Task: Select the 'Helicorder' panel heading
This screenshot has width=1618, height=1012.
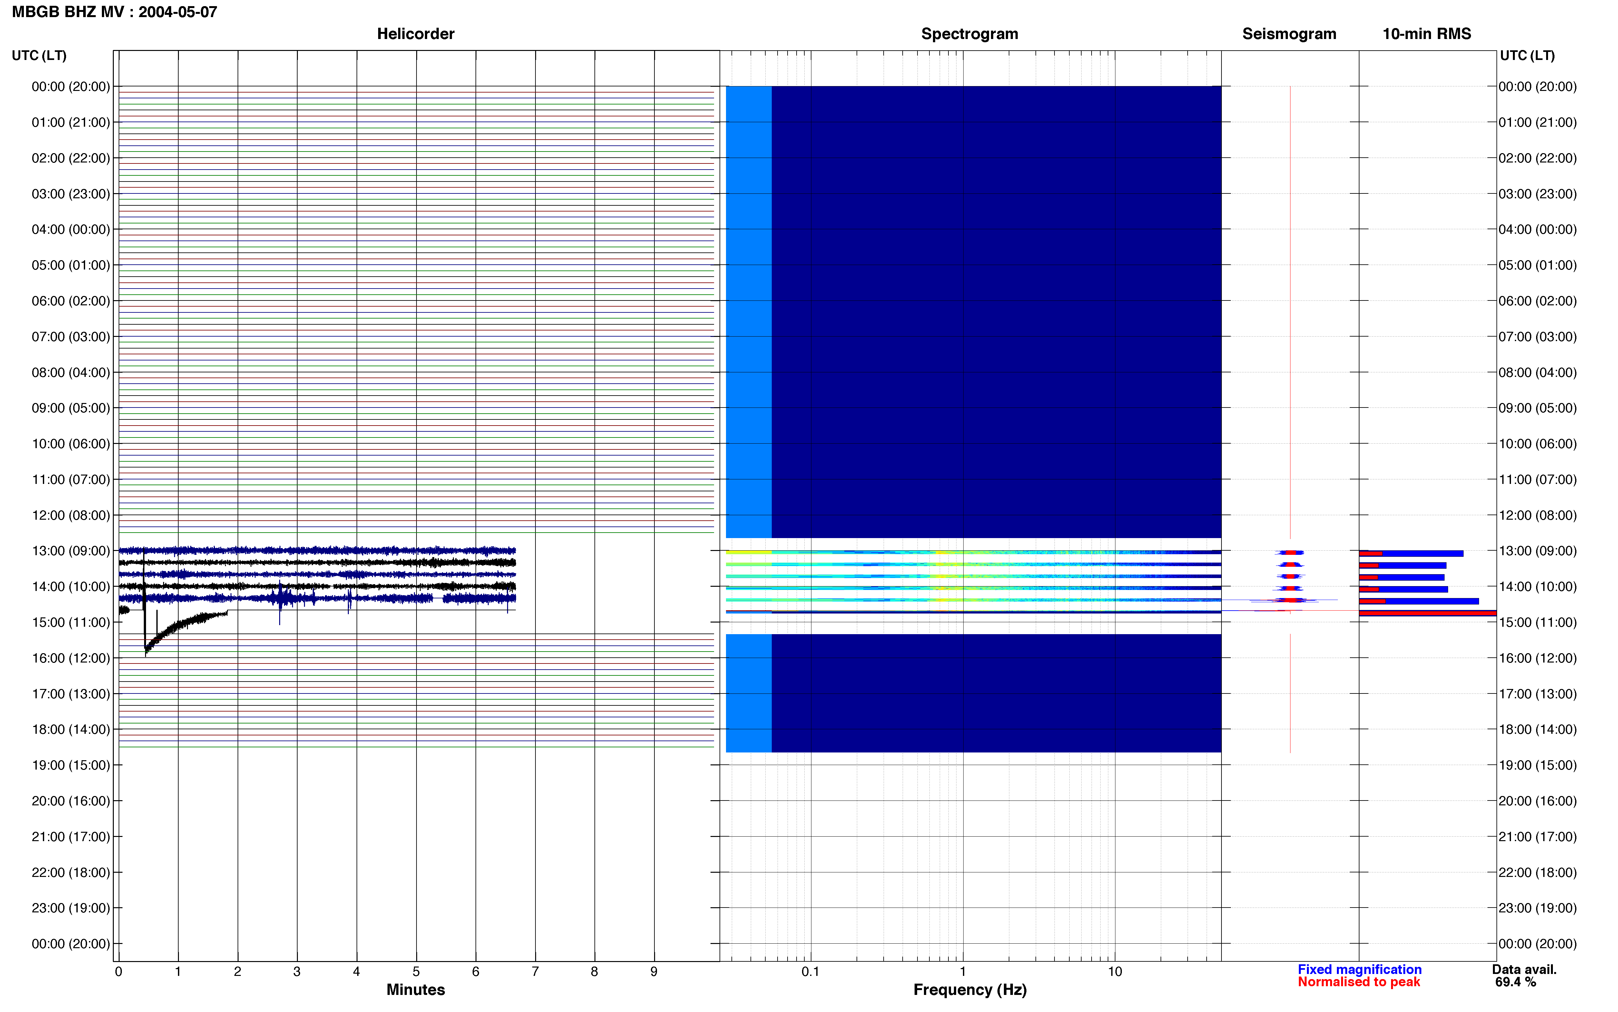Action: [416, 34]
